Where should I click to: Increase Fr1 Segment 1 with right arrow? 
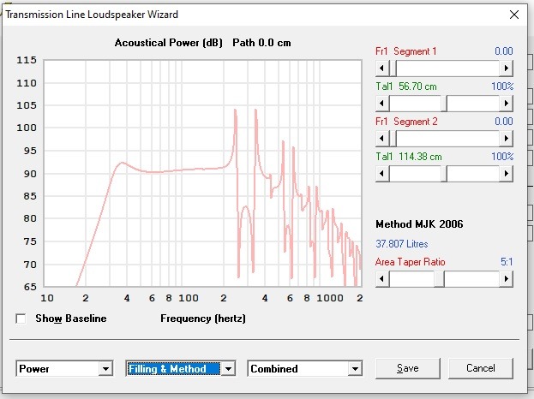pos(506,68)
